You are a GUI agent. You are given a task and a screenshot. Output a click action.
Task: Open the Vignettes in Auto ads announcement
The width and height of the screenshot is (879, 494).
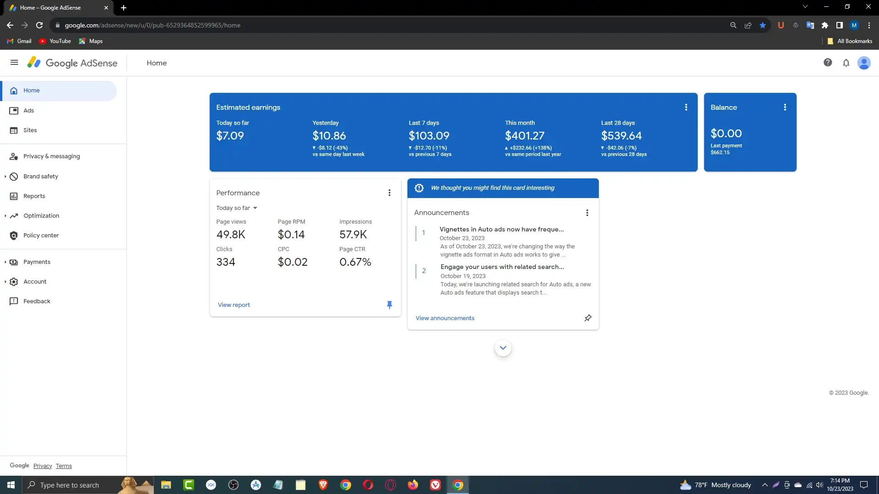tap(502, 229)
